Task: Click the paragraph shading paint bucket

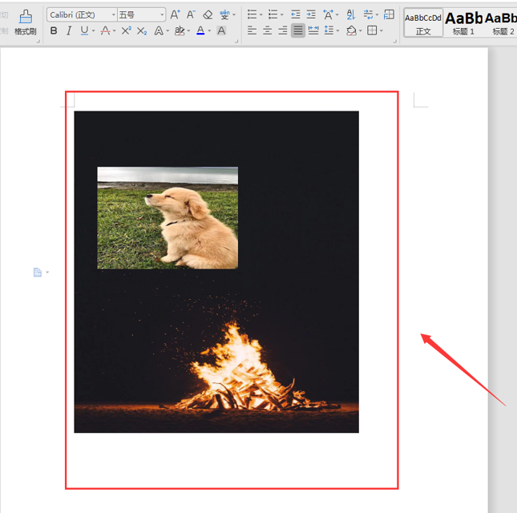Action: pyautogui.click(x=352, y=30)
